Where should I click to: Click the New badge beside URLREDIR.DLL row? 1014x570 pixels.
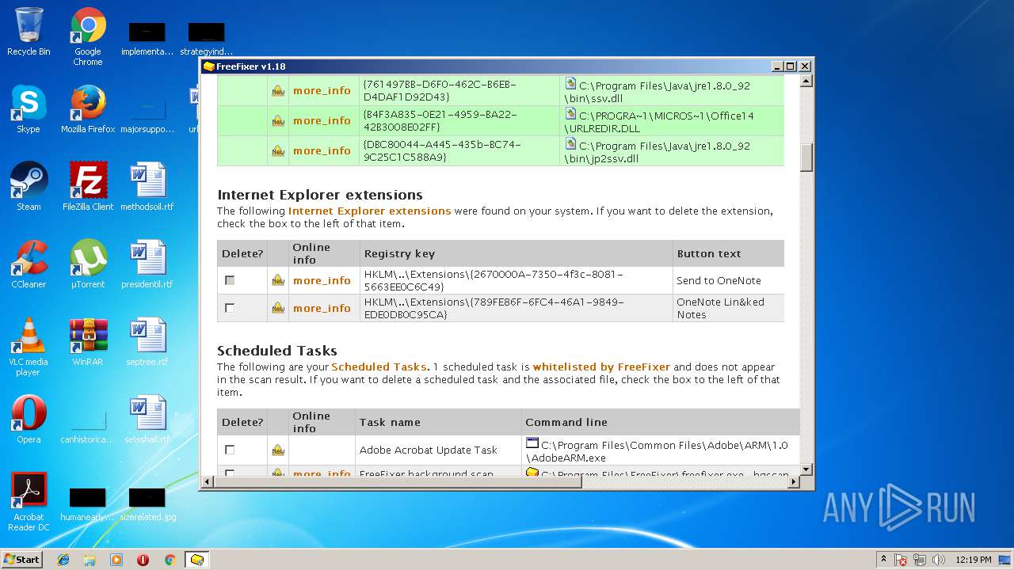(x=278, y=121)
